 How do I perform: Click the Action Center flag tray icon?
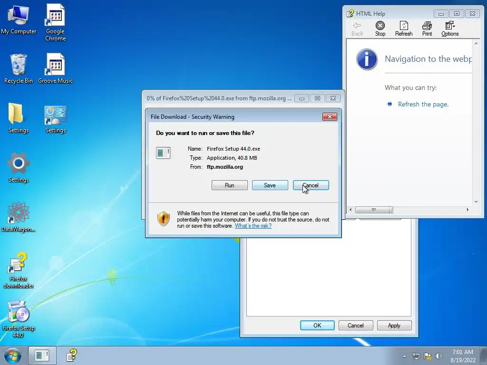[x=428, y=356]
